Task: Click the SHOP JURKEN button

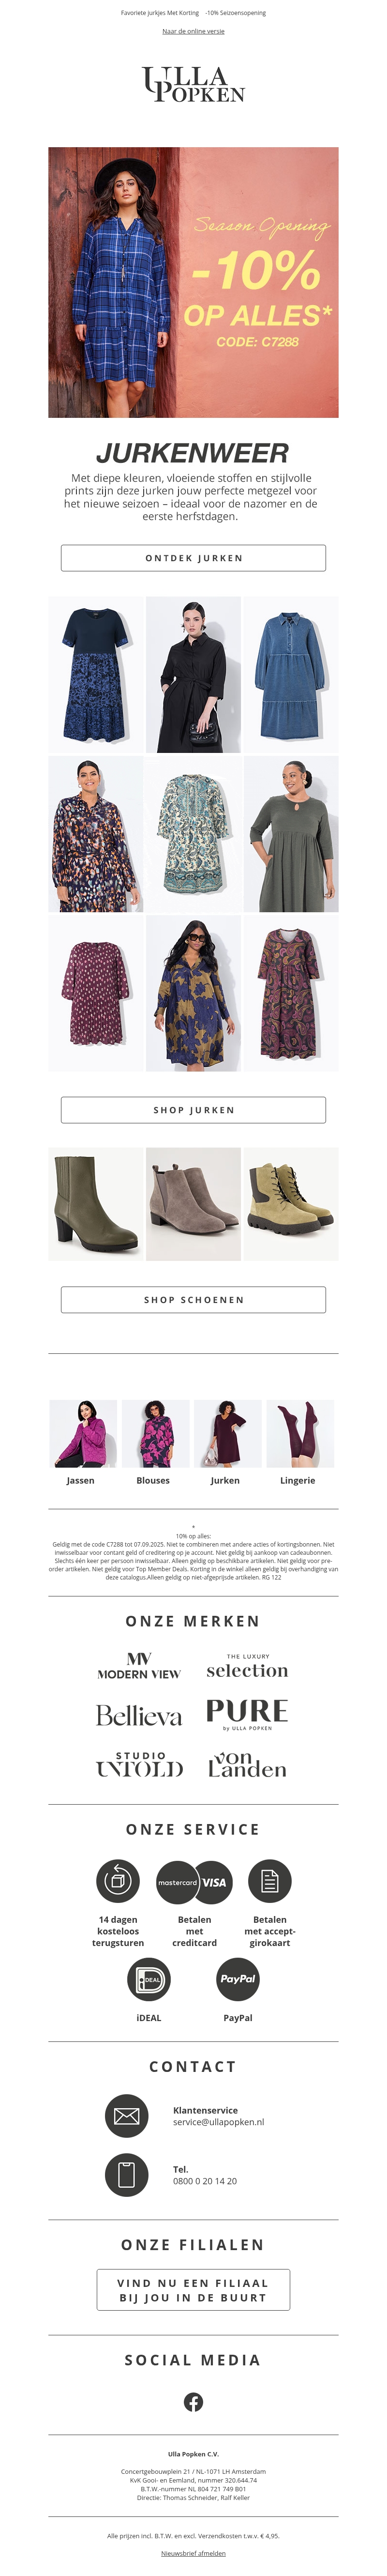Action: (193, 1110)
